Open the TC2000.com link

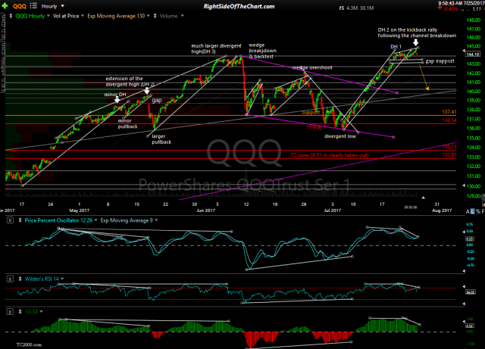(29, 344)
